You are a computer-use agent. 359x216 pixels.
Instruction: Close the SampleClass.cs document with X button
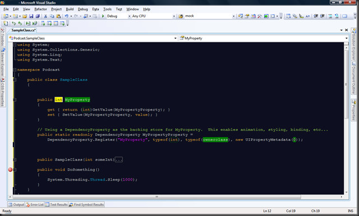click(x=347, y=30)
